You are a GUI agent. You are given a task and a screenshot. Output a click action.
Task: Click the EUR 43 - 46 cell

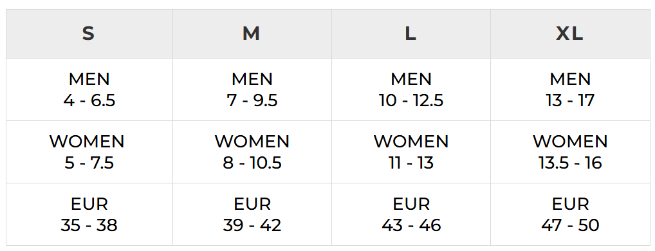pos(411,214)
